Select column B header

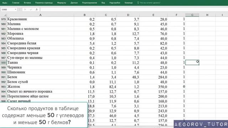84,15
